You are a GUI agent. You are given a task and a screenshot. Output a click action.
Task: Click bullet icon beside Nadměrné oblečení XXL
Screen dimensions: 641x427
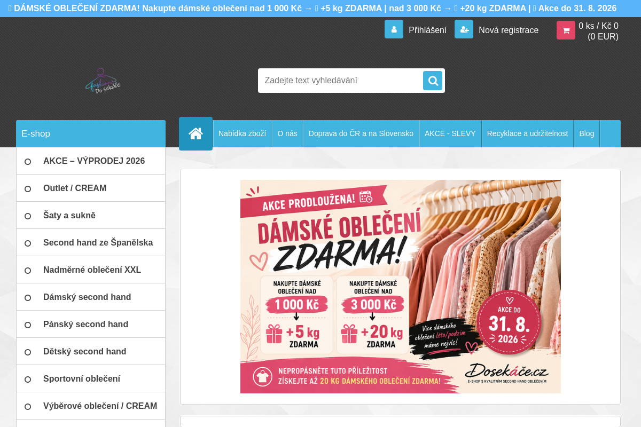(28, 271)
